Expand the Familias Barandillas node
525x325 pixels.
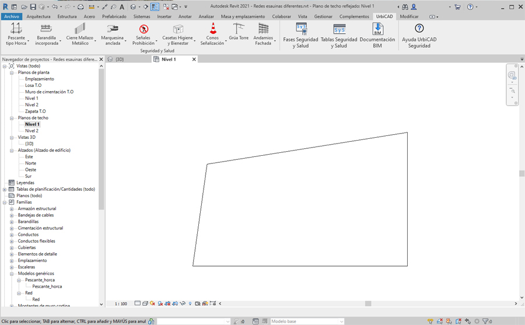(12, 222)
